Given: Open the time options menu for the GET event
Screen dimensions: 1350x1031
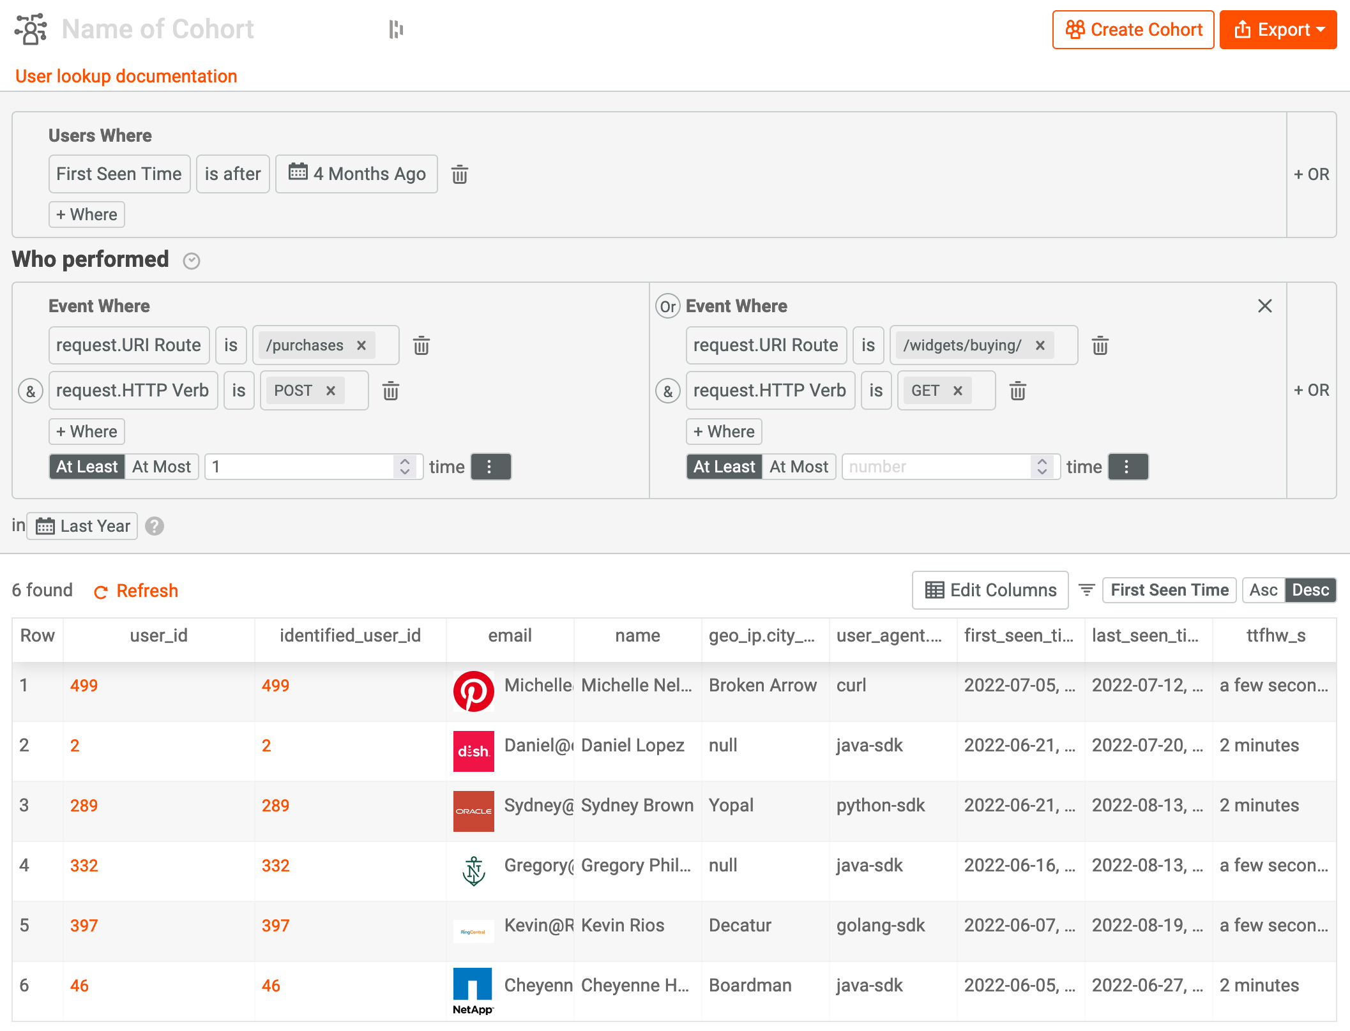Looking at the screenshot, I should (1127, 466).
